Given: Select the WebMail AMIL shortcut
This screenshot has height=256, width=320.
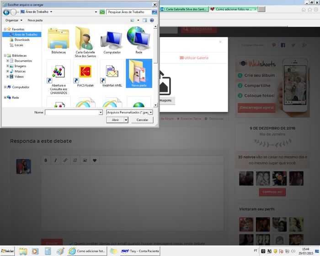Looking at the screenshot, I should pos(112,74).
